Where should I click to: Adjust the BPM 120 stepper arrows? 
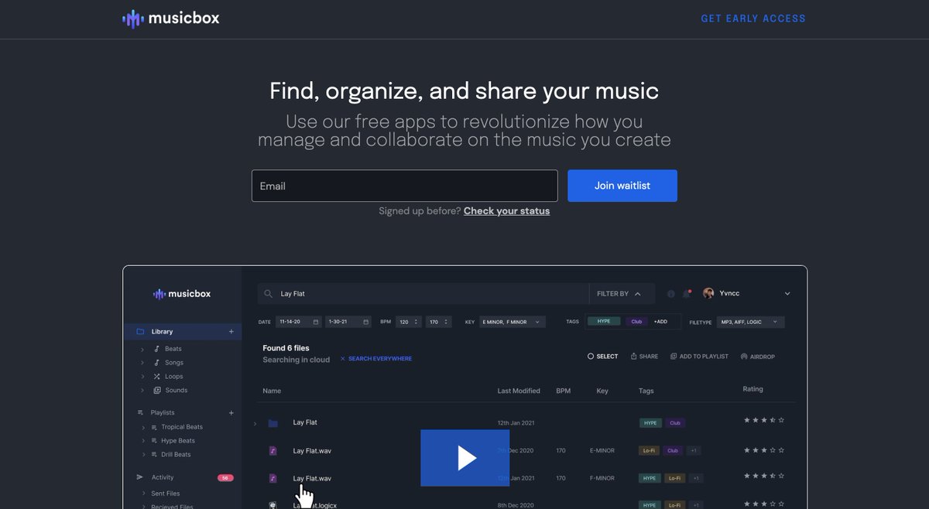coord(417,322)
